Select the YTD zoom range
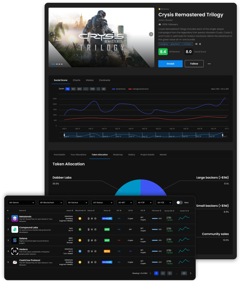The height and width of the screenshot is (283, 241). click(x=92, y=89)
